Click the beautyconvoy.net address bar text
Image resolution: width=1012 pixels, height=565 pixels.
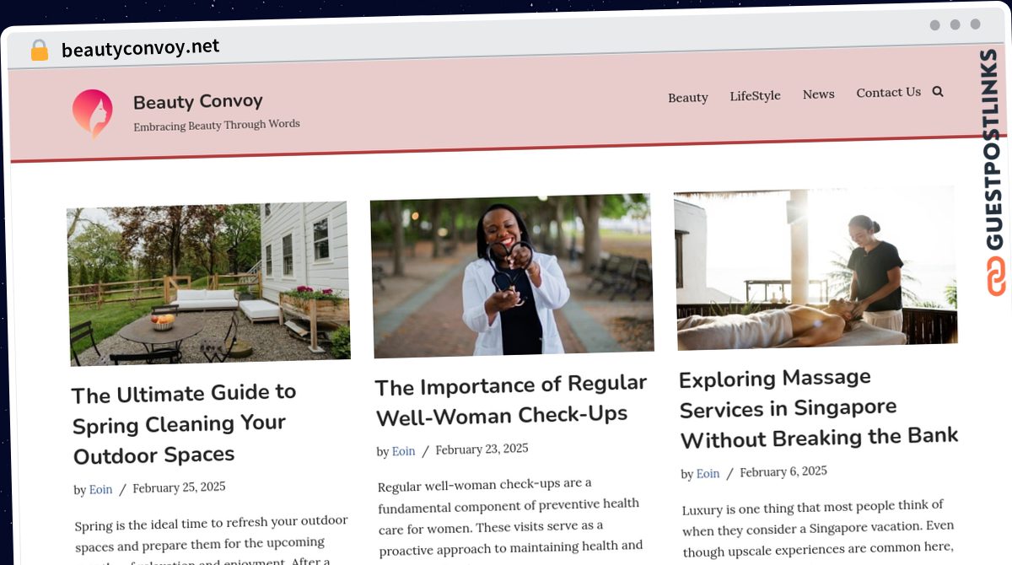[140, 48]
